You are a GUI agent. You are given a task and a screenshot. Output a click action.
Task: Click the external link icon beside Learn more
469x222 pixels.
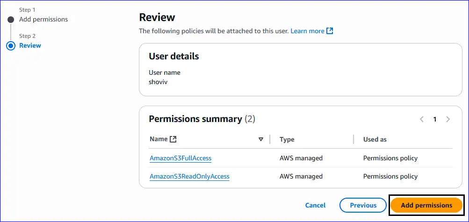(330, 31)
